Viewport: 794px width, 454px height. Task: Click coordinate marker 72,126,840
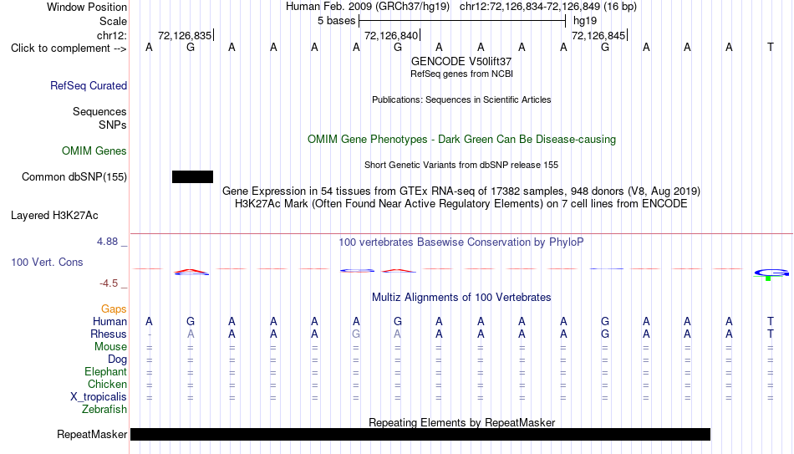[x=391, y=35]
